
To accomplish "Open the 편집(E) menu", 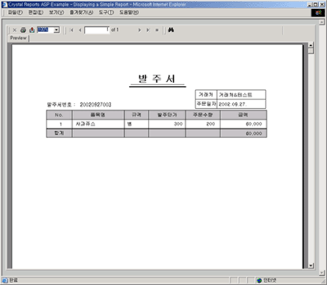I will click(36, 12).
